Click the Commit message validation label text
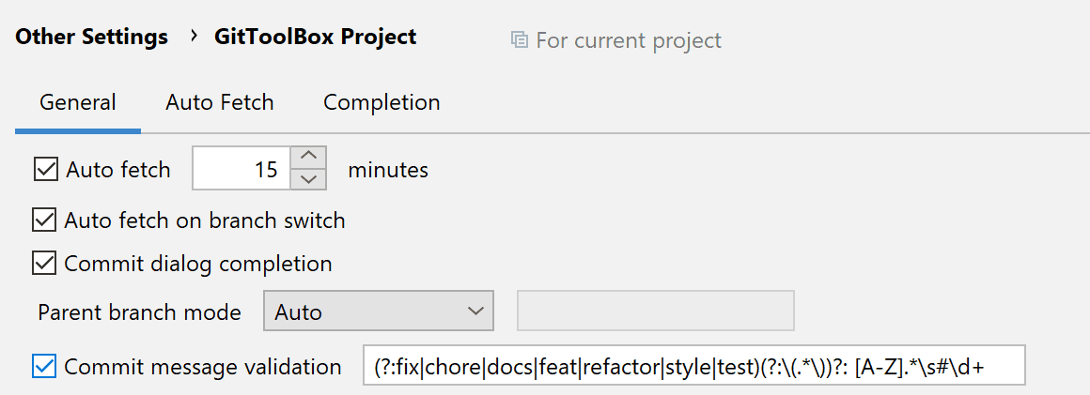Image resolution: width=1090 pixels, height=395 pixels. click(x=203, y=367)
